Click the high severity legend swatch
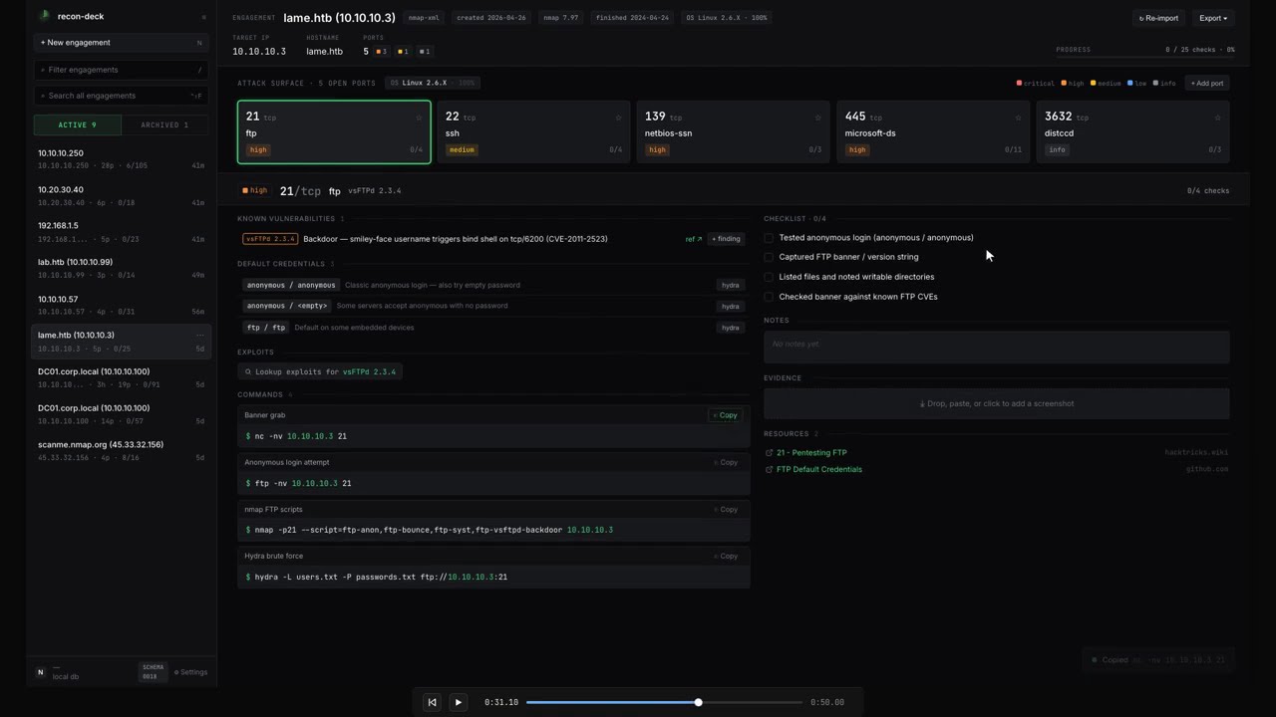The width and height of the screenshot is (1276, 717). (x=1064, y=84)
